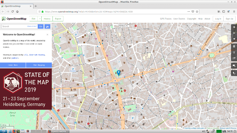Open the map key info panel
Viewport: 237px width, 133px height.
click(x=234, y=52)
